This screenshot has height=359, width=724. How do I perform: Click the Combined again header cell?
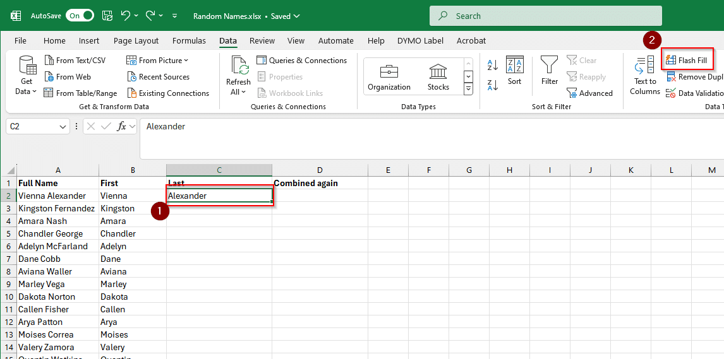(x=320, y=183)
